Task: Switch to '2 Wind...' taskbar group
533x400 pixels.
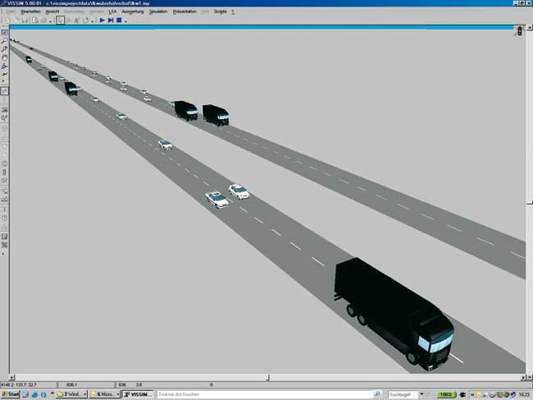Action: point(71,394)
